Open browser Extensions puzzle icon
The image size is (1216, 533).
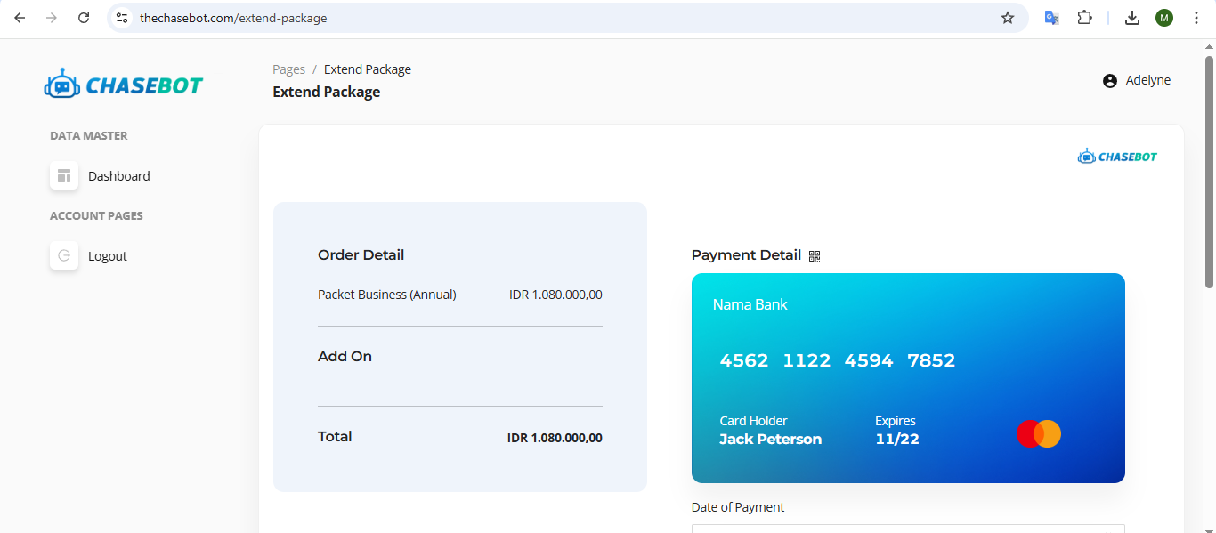coord(1084,18)
